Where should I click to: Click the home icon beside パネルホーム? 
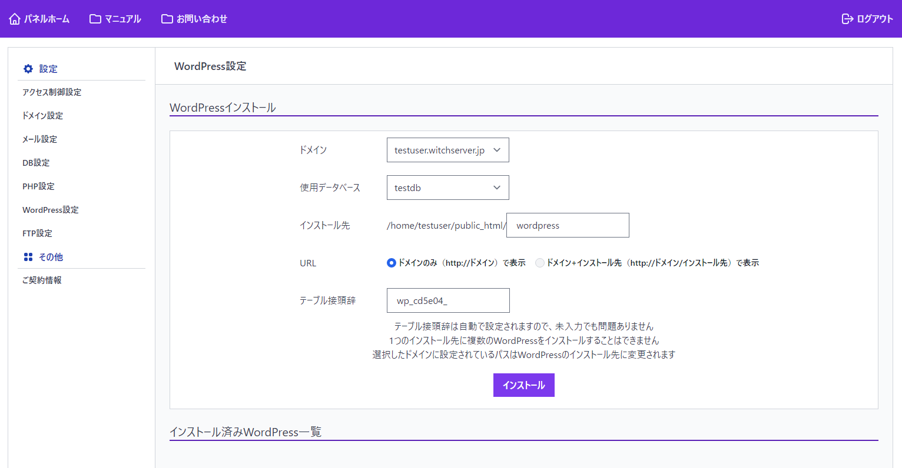click(15, 19)
